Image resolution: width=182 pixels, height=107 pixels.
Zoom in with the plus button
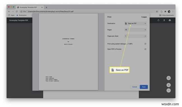169,85
